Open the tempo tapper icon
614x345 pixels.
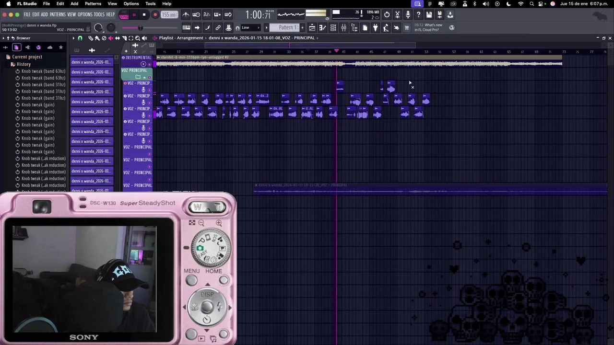(x=386, y=28)
